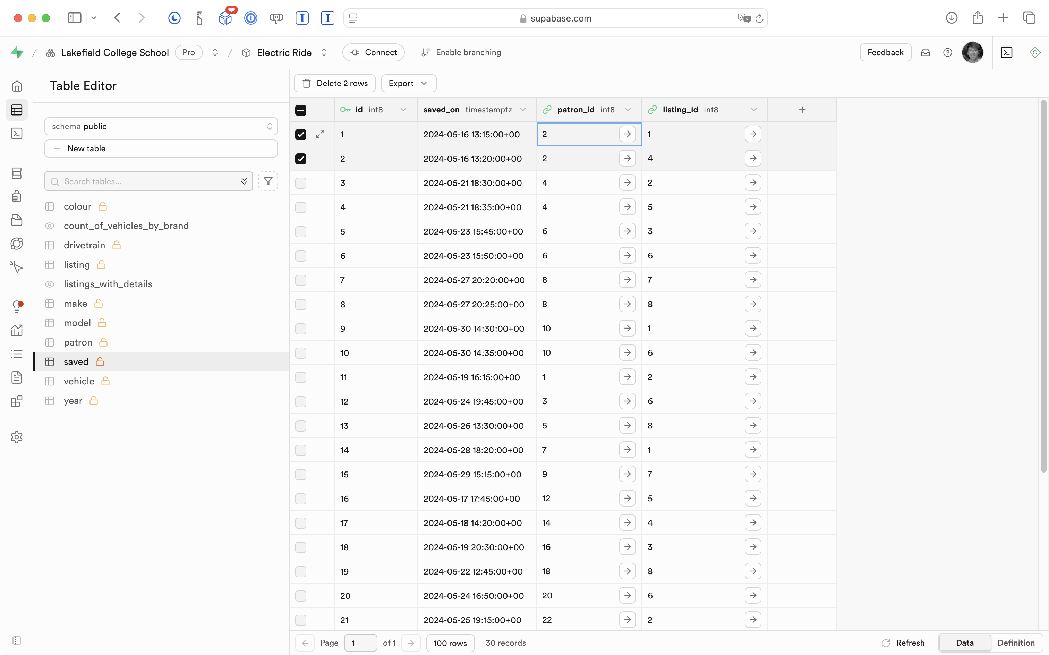Viewport: 1049px width, 655px height.
Task: Open Authentication section icon in sidebar
Action: click(x=16, y=197)
